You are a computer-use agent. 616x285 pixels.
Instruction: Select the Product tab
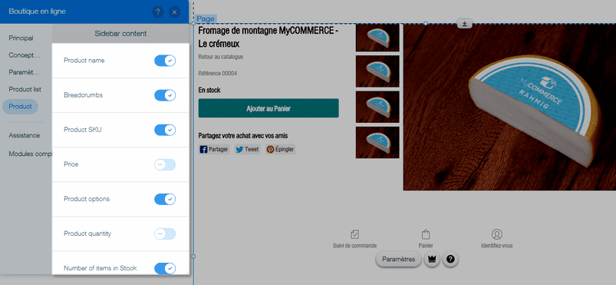[x=20, y=107]
